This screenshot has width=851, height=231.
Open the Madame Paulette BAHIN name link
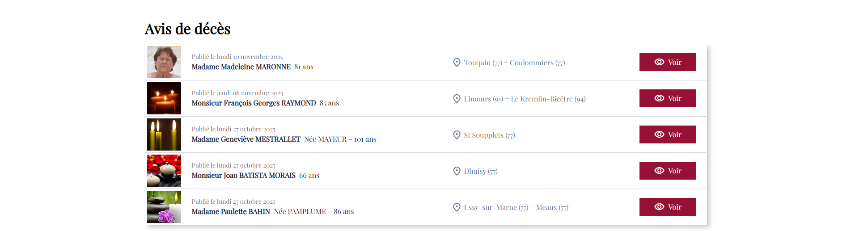(x=231, y=212)
